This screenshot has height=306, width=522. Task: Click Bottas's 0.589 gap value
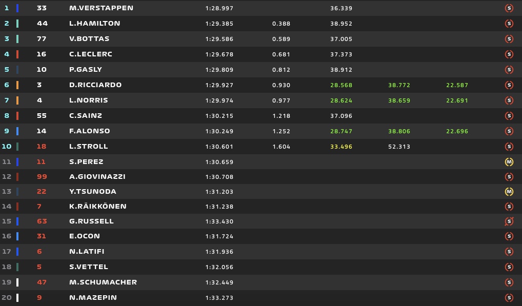coord(281,39)
